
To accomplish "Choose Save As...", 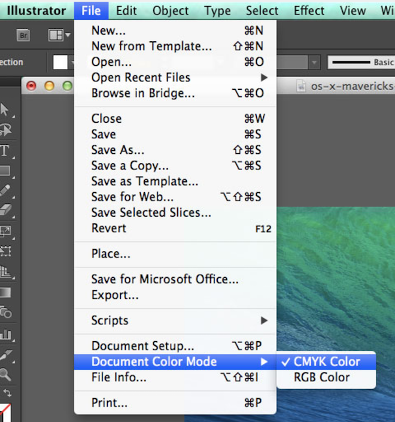I will coord(175,150).
